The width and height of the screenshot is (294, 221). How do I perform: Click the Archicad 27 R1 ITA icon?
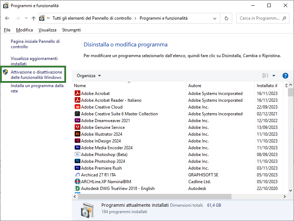[x=78, y=175]
